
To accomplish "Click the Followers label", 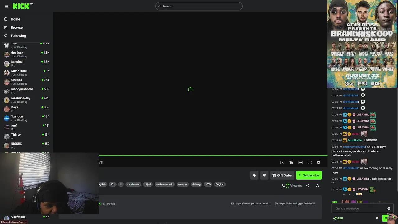I will 108,204.
